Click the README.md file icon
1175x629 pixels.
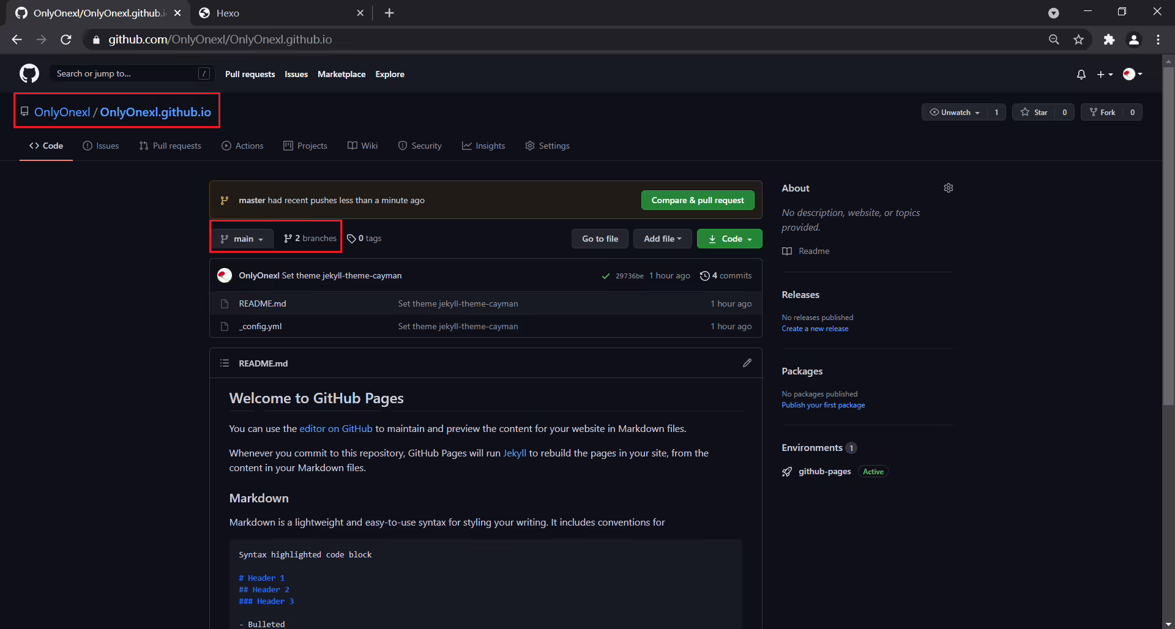pos(225,303)
